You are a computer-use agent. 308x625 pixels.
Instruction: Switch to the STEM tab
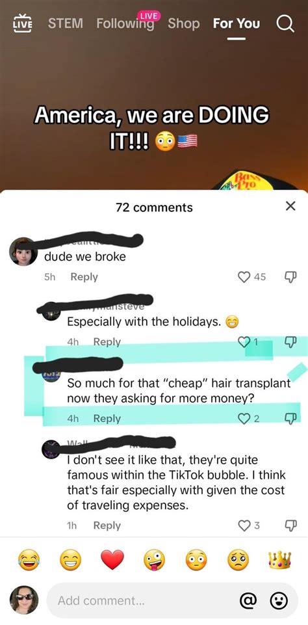[x=66, y=23]
